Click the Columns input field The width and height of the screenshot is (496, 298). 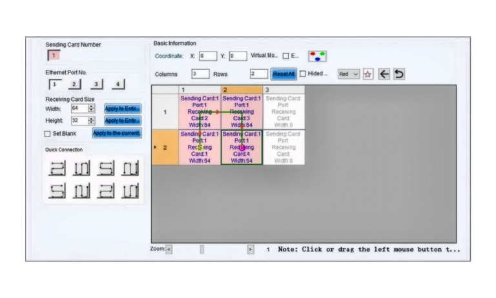(200, 74)
